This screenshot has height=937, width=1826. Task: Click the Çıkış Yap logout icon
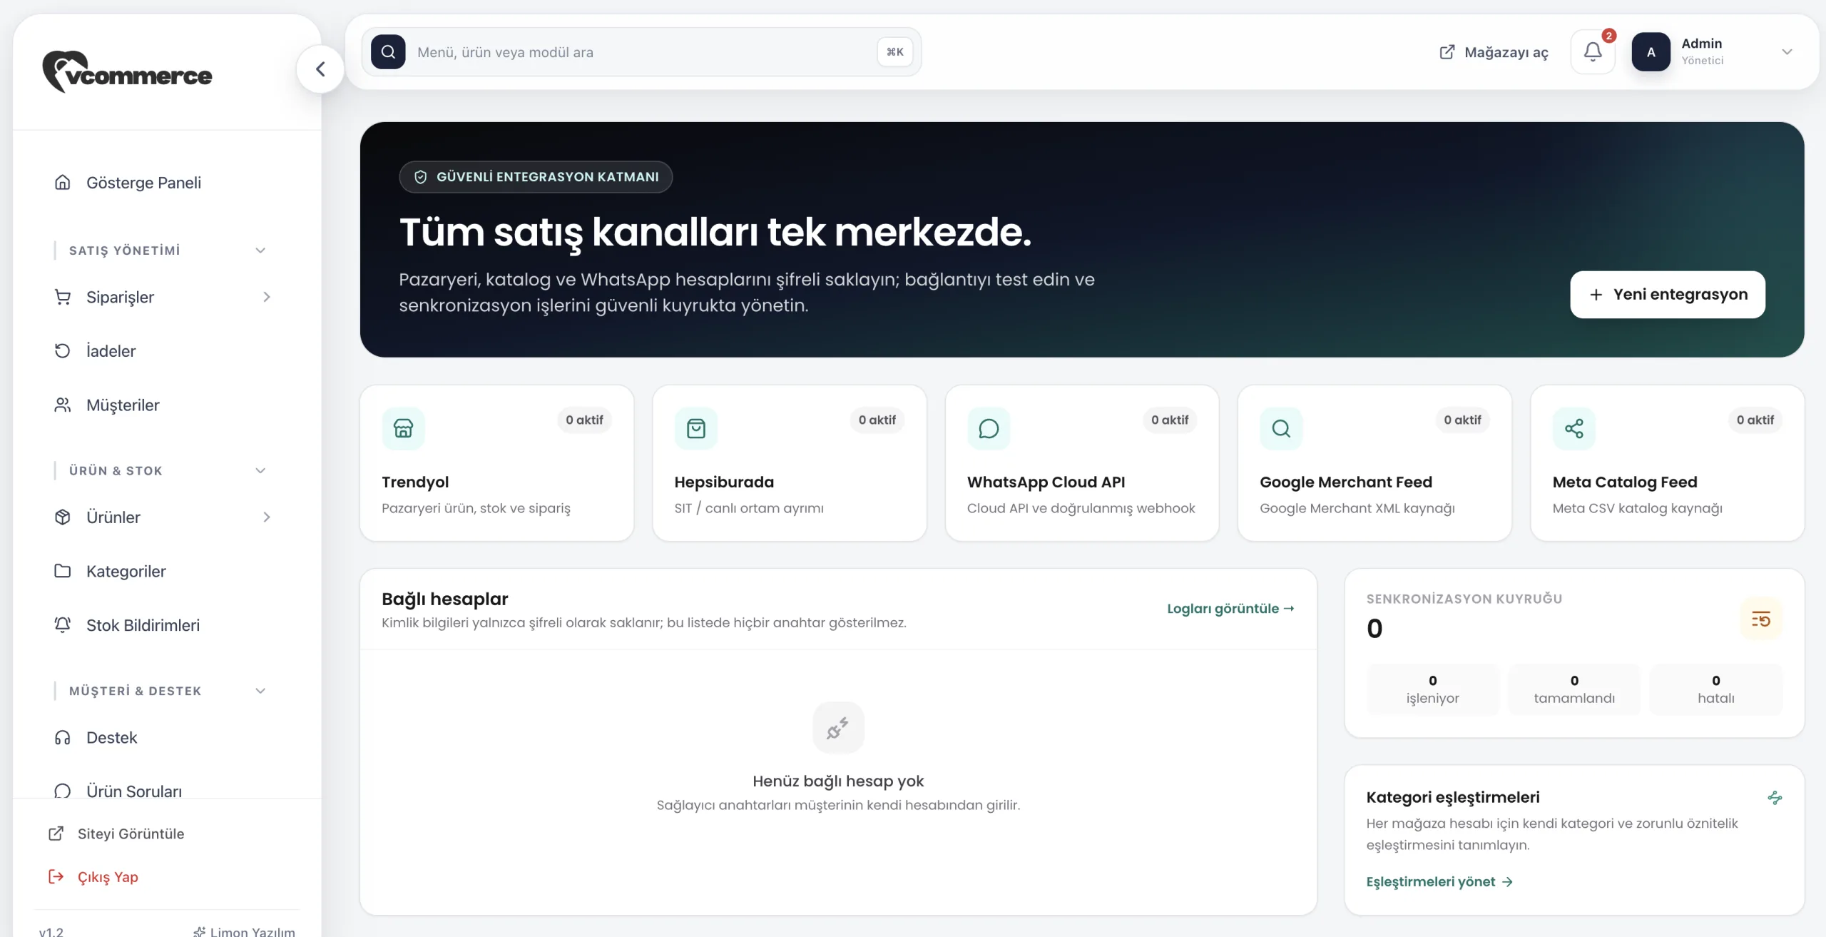coord(56,876)
